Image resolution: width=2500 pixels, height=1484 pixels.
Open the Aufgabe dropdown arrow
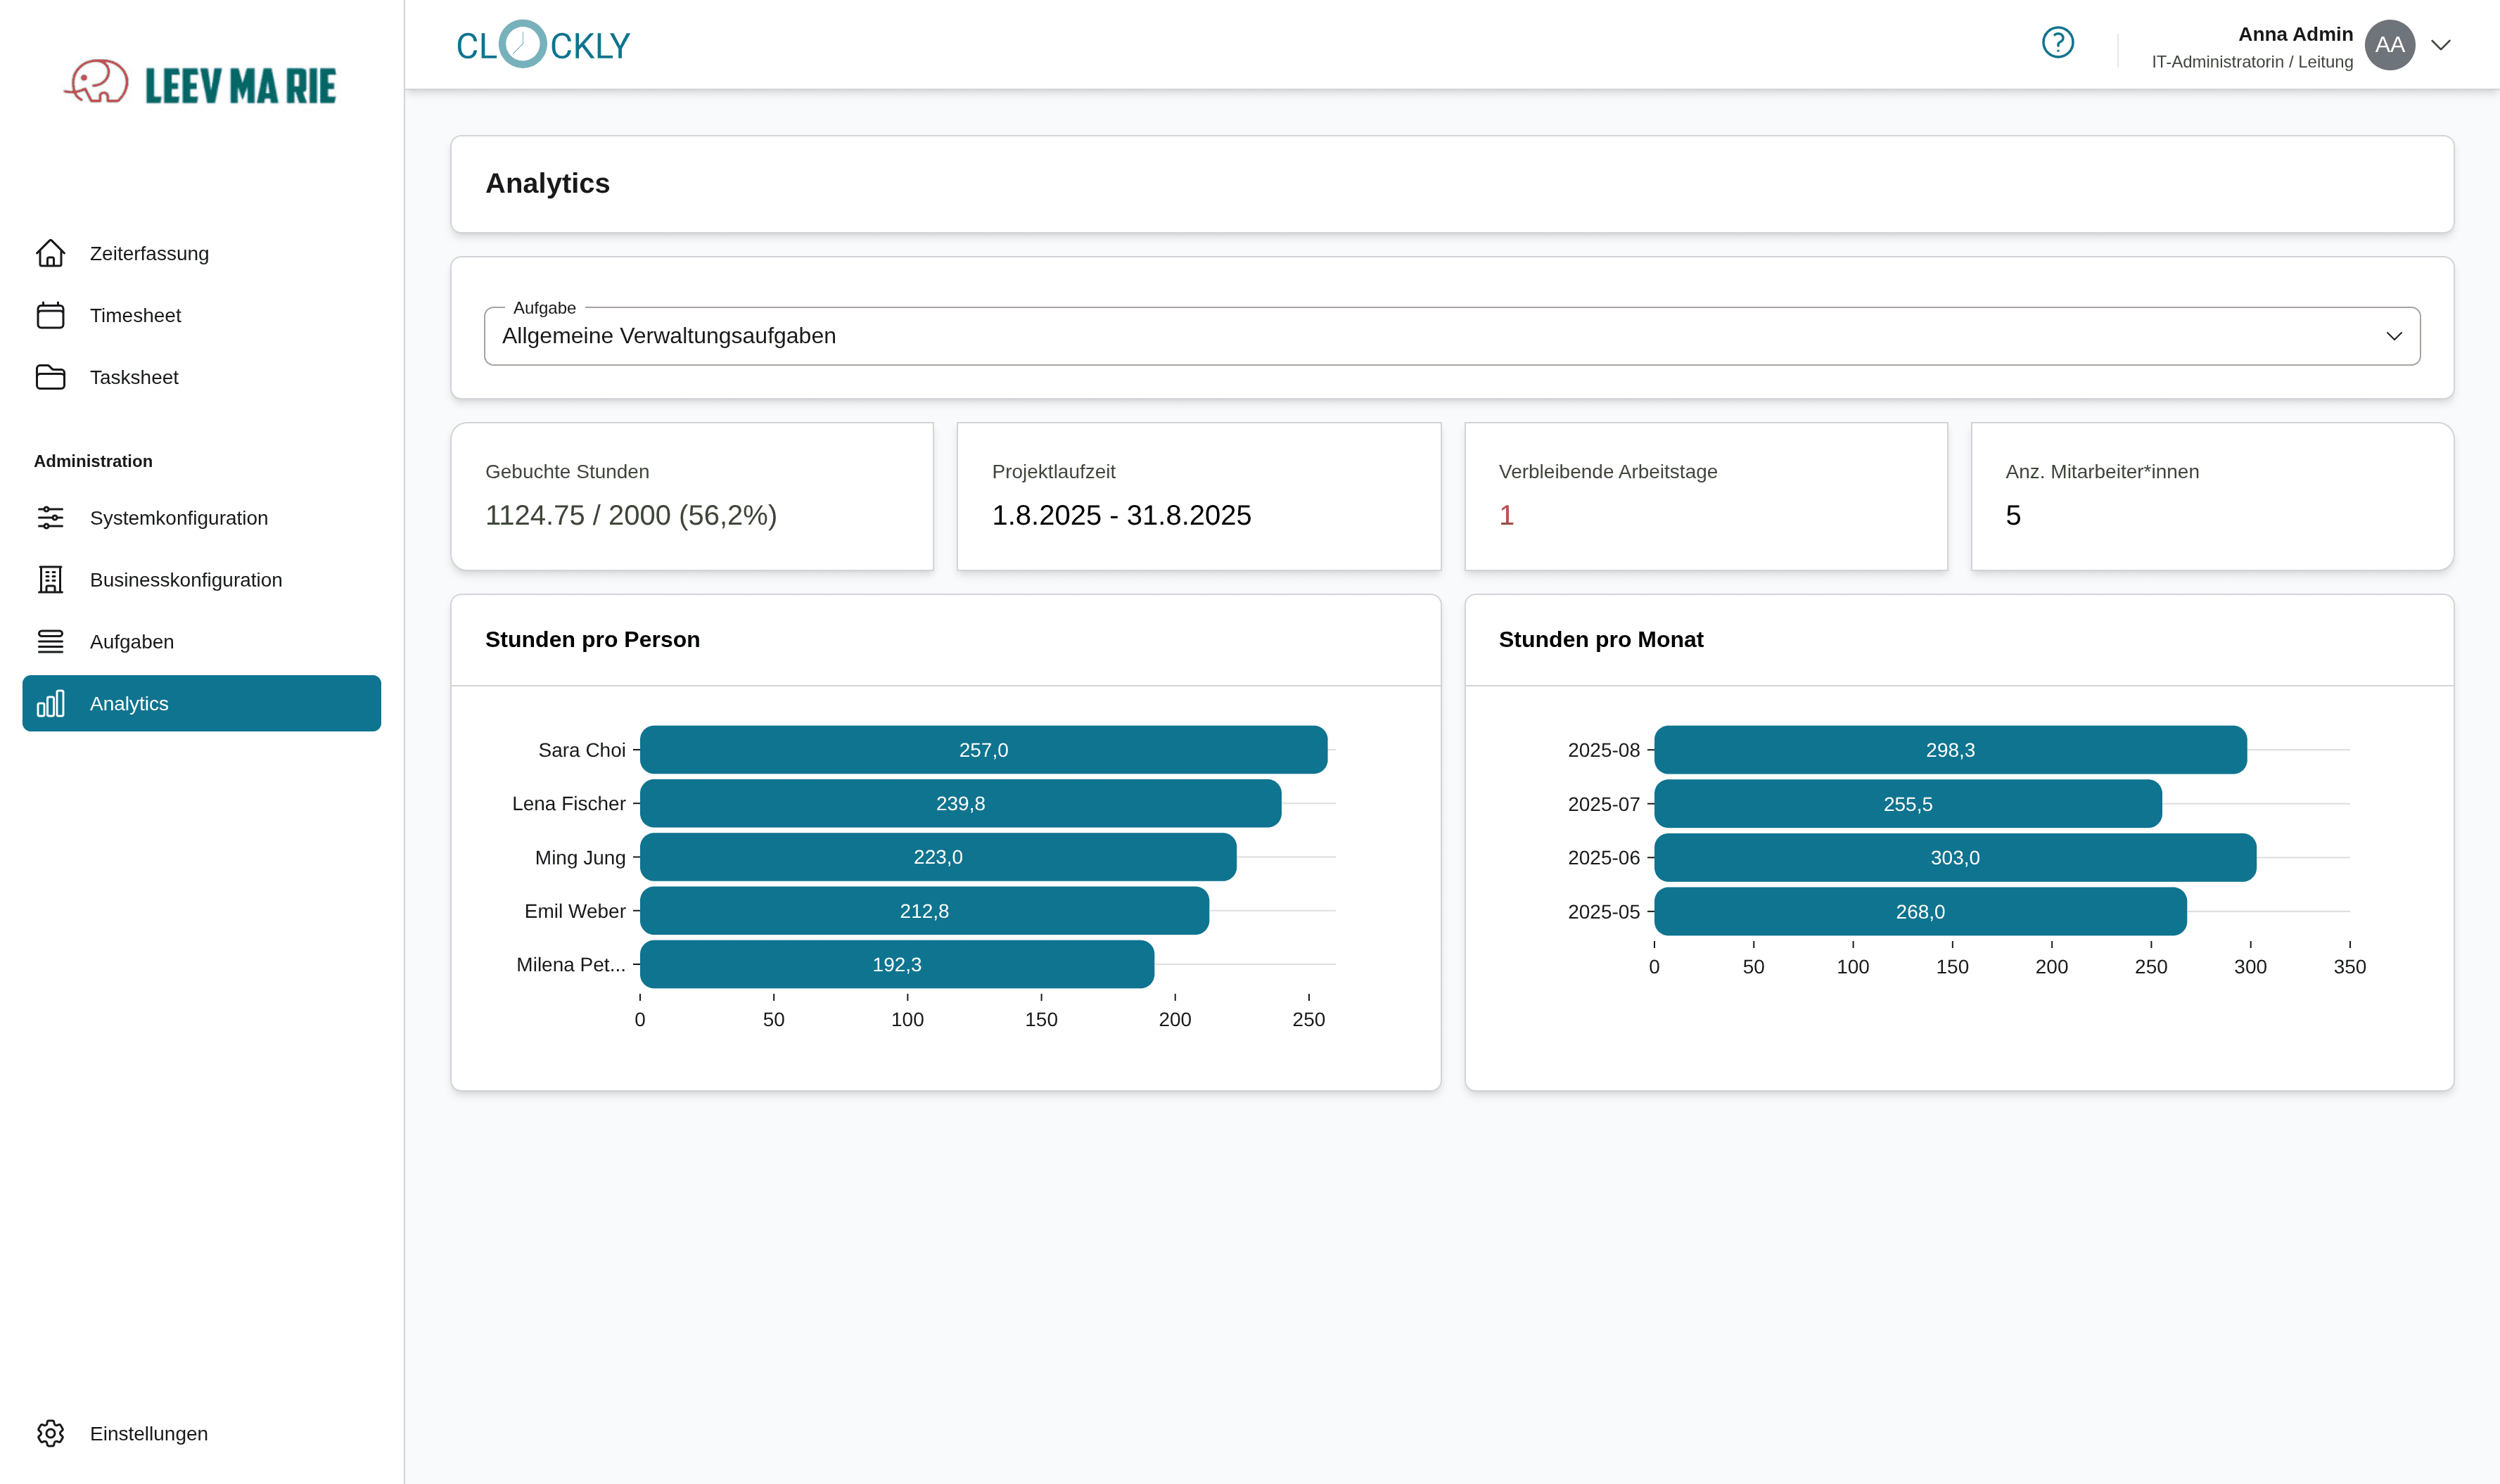2393,336
